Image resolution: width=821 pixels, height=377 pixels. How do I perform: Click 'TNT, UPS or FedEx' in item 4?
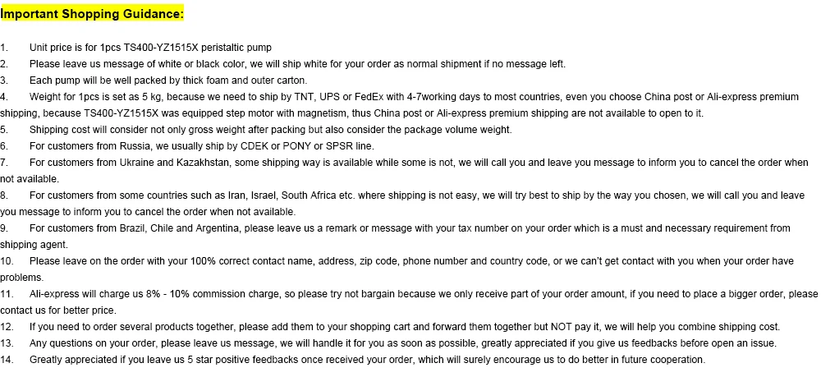[x=345, y=97]
